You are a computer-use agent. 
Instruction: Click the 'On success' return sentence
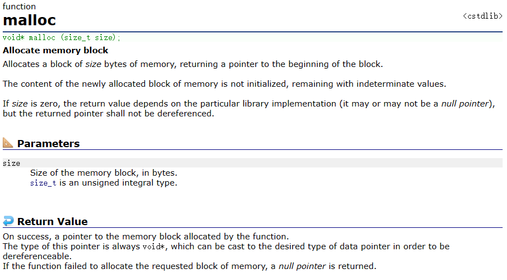click(x=146, y=237)
